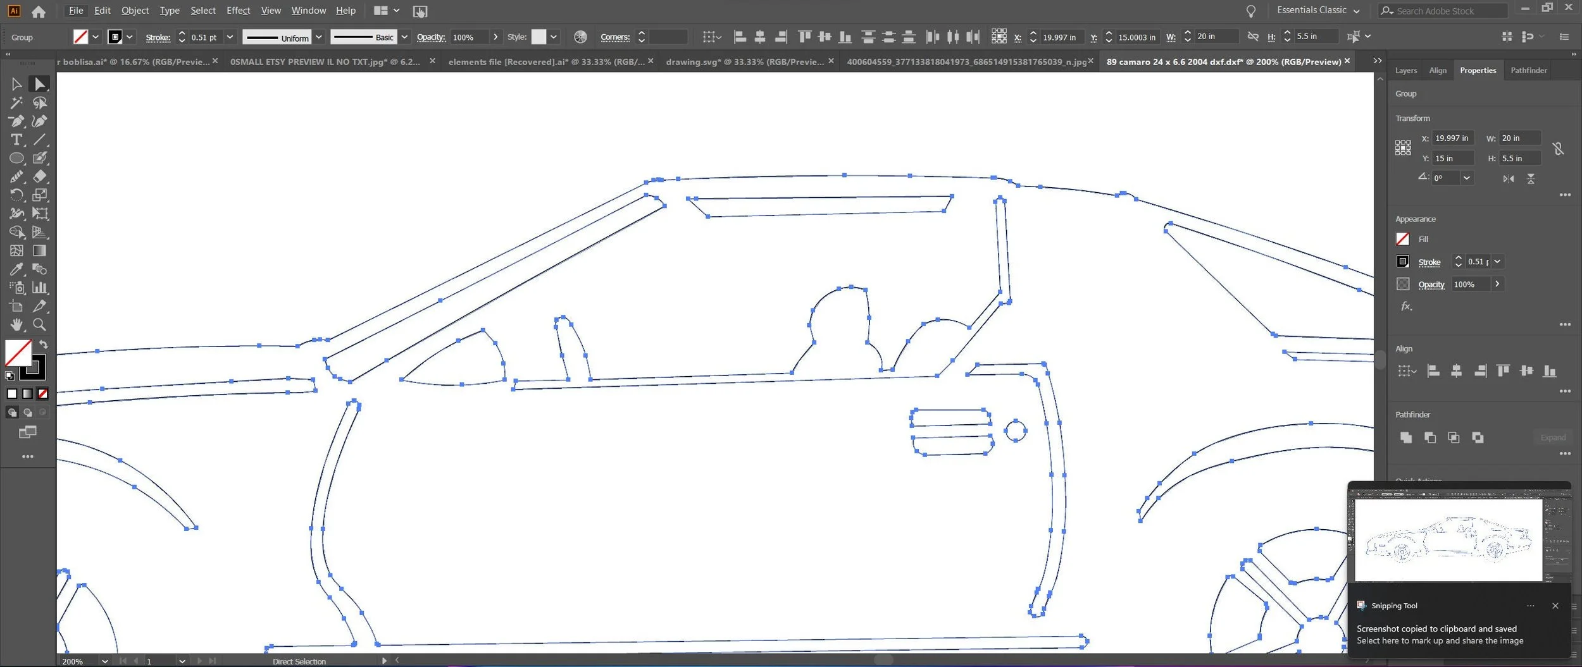Swap fill and stroke colors
1582x667 pixels.
click(44, 345)
